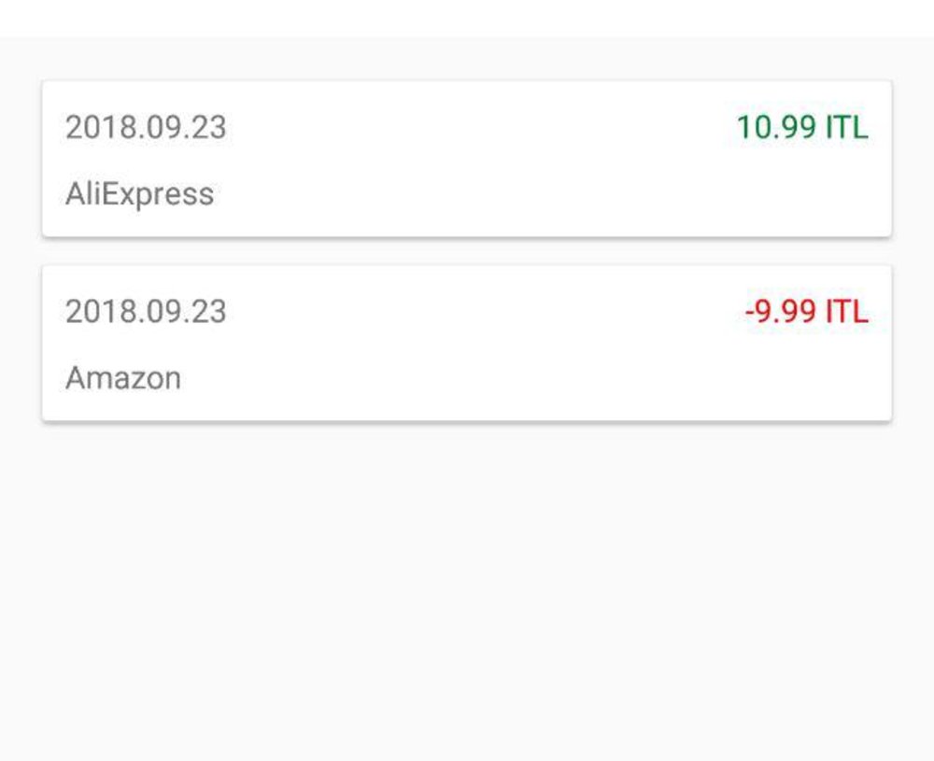Open the AliExpress transaction card
This screenshot has height=761, width=934.
click(467, 159)
